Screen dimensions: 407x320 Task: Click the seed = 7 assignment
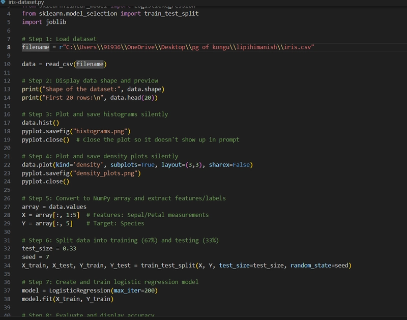click(x=36, y=257)
